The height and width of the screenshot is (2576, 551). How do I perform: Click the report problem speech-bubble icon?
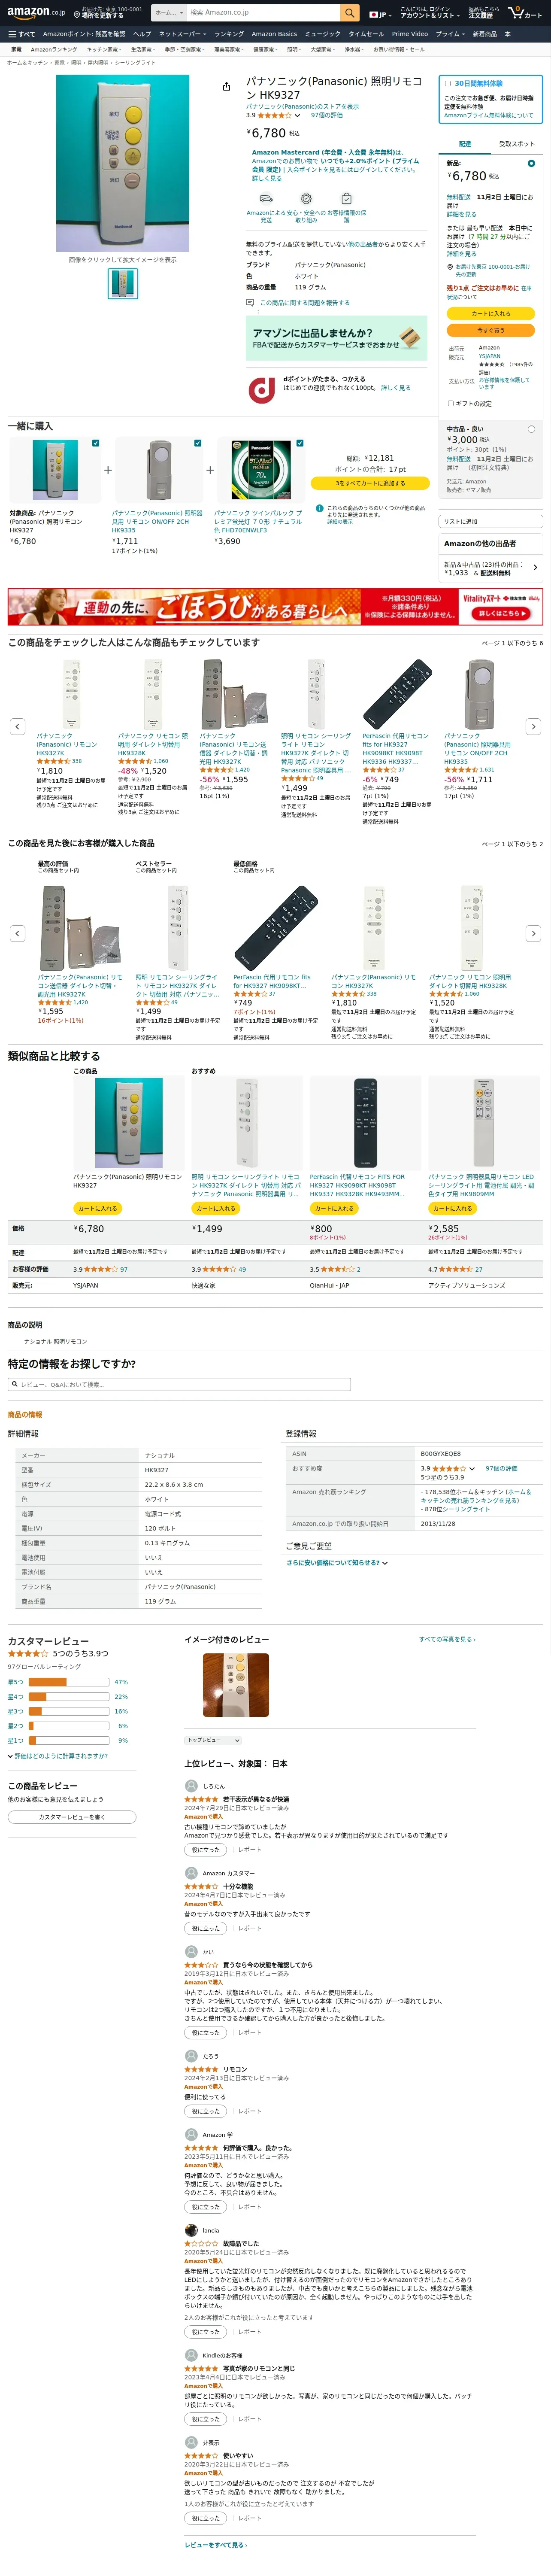[250, 302]
